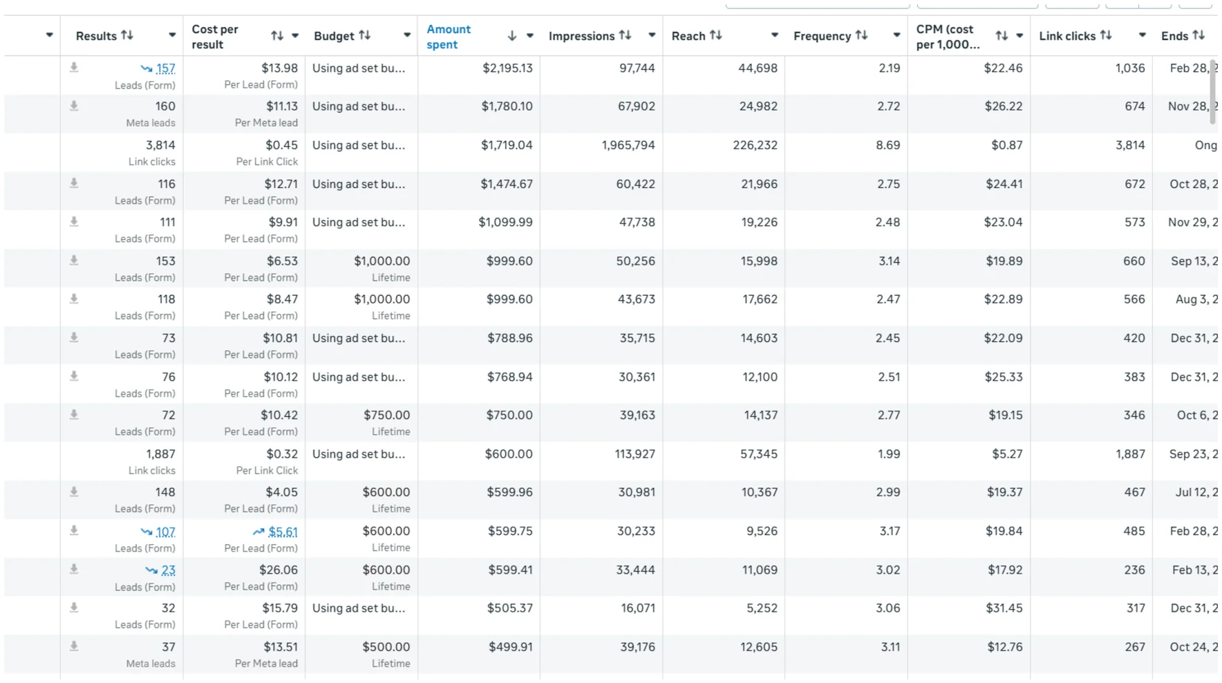
Task: Select the 1,965,794 impressions cell
Action: point(628,145)
